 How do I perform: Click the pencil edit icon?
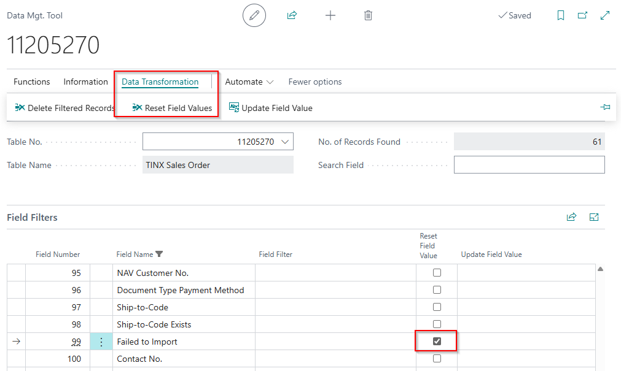[x=254, y=15]
